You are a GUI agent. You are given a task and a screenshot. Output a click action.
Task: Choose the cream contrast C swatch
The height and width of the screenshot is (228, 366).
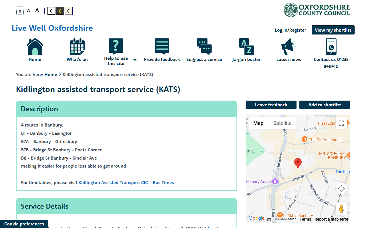point(68,11)
